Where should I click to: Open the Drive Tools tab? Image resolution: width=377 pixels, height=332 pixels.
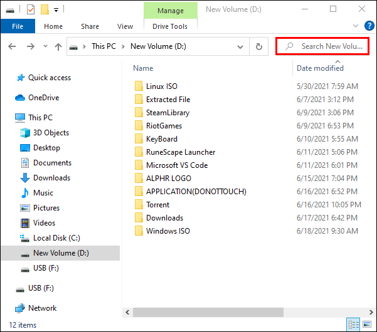(x=170, y=26)
